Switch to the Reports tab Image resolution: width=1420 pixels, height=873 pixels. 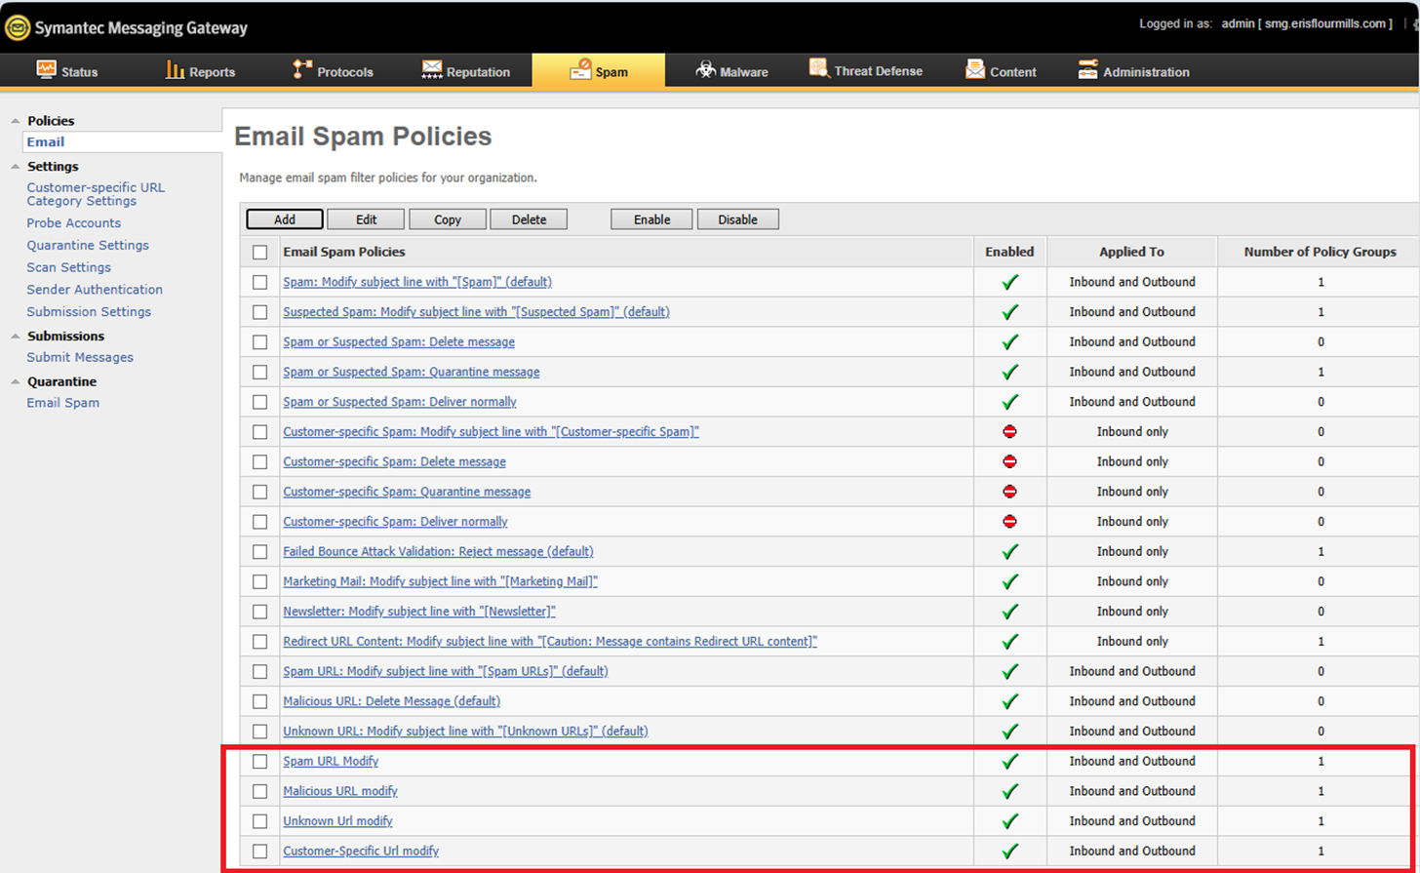pyautogui.click(x=201, y=70)
